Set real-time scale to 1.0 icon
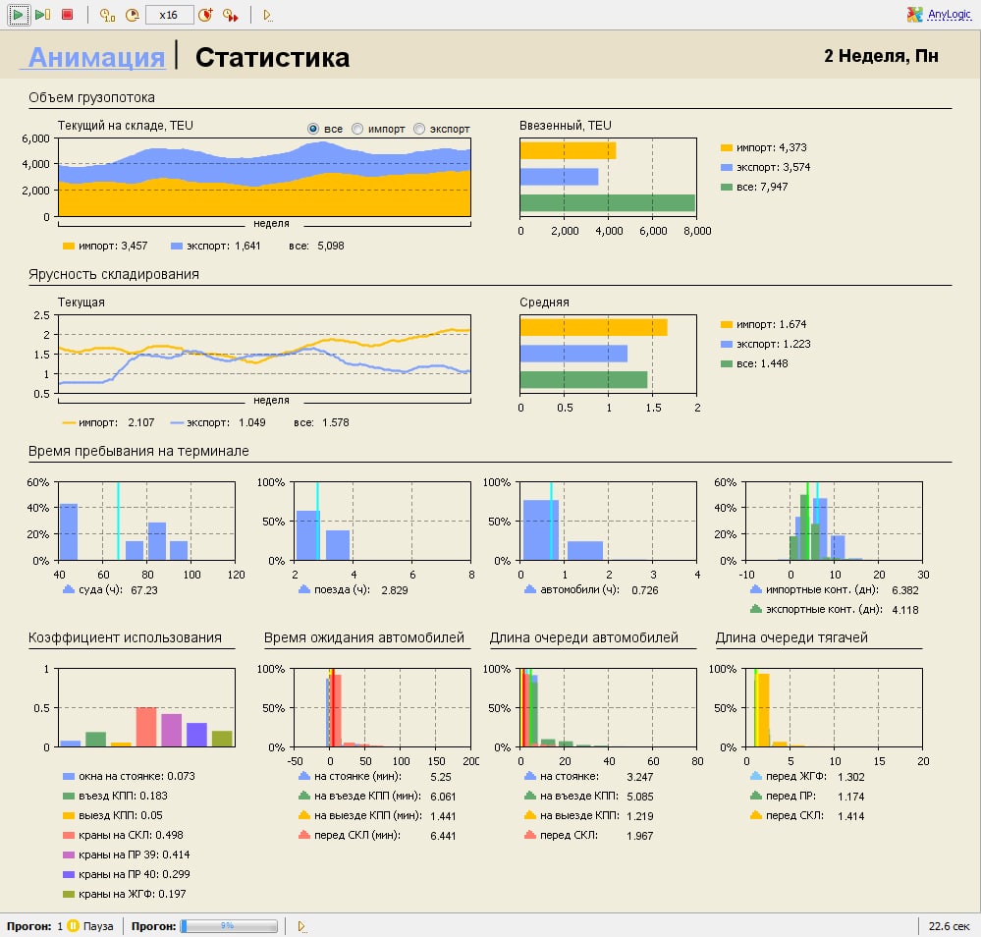Image resolution: width=981 pixels, height=937 pixels. (x=107, y=15)
